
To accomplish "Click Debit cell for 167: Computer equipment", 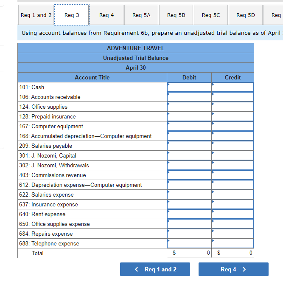I will 189,126.
